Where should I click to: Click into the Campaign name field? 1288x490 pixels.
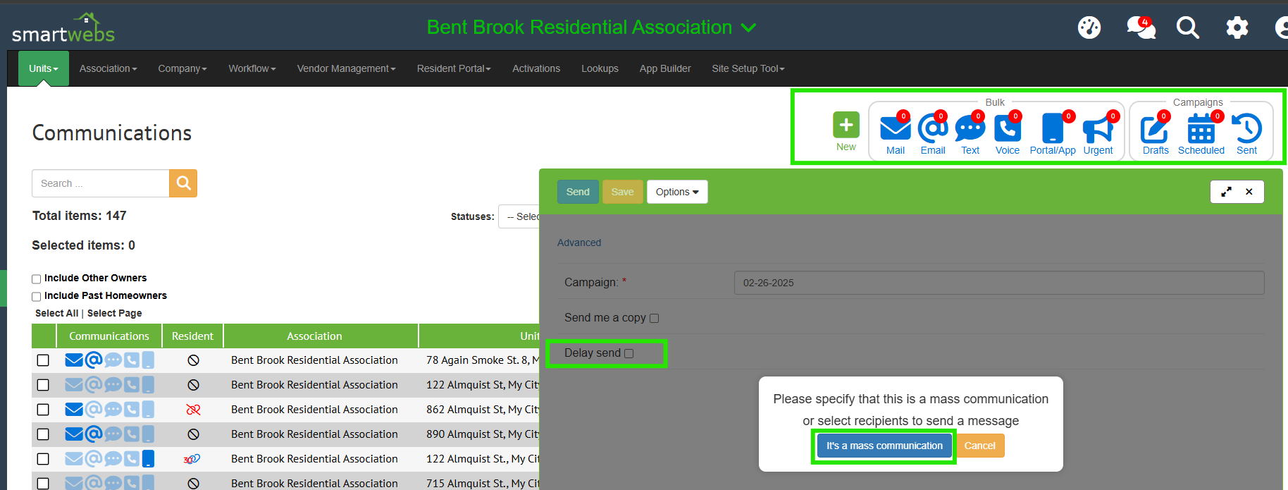[998, 283]
